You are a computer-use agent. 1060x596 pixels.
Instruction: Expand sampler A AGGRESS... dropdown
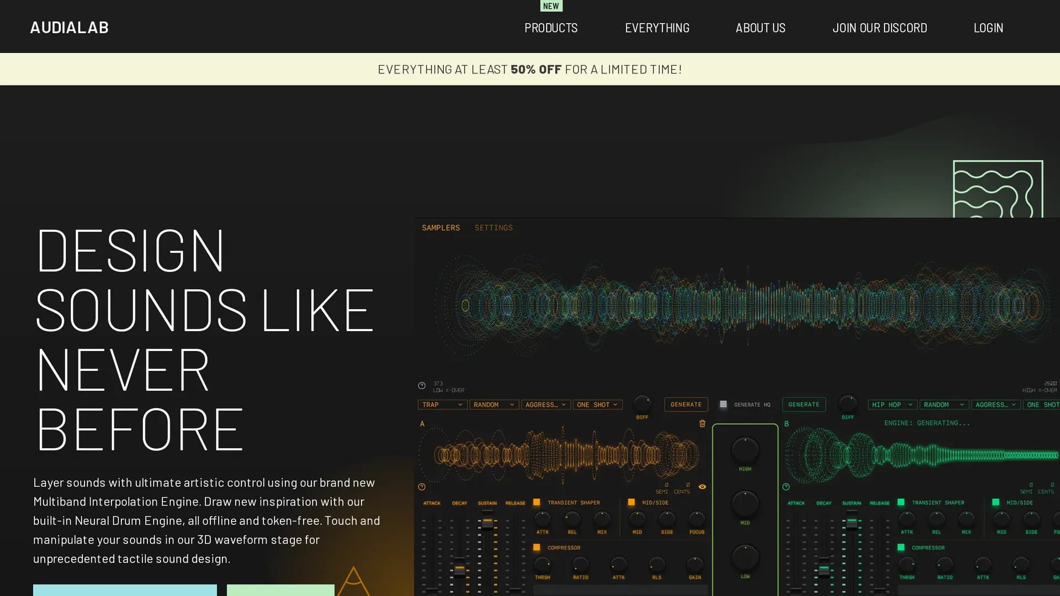[x=545, y=405]
